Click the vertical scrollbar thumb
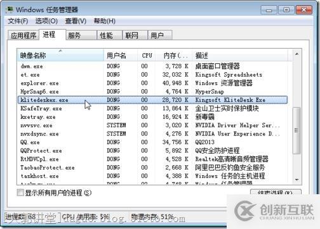Viewport: 320px width, 229px height. 297,130
